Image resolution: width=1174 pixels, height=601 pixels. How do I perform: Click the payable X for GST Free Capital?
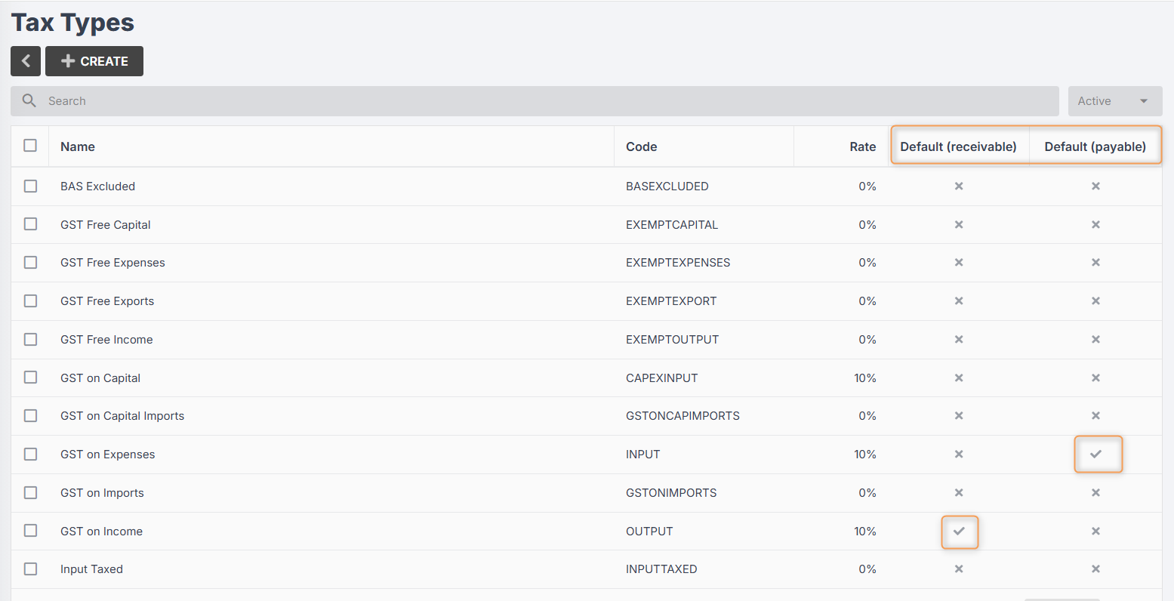[1095, 224]
